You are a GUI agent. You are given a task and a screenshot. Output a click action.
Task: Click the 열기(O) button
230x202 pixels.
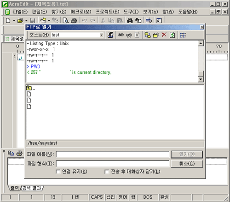(x=187, y=154)
